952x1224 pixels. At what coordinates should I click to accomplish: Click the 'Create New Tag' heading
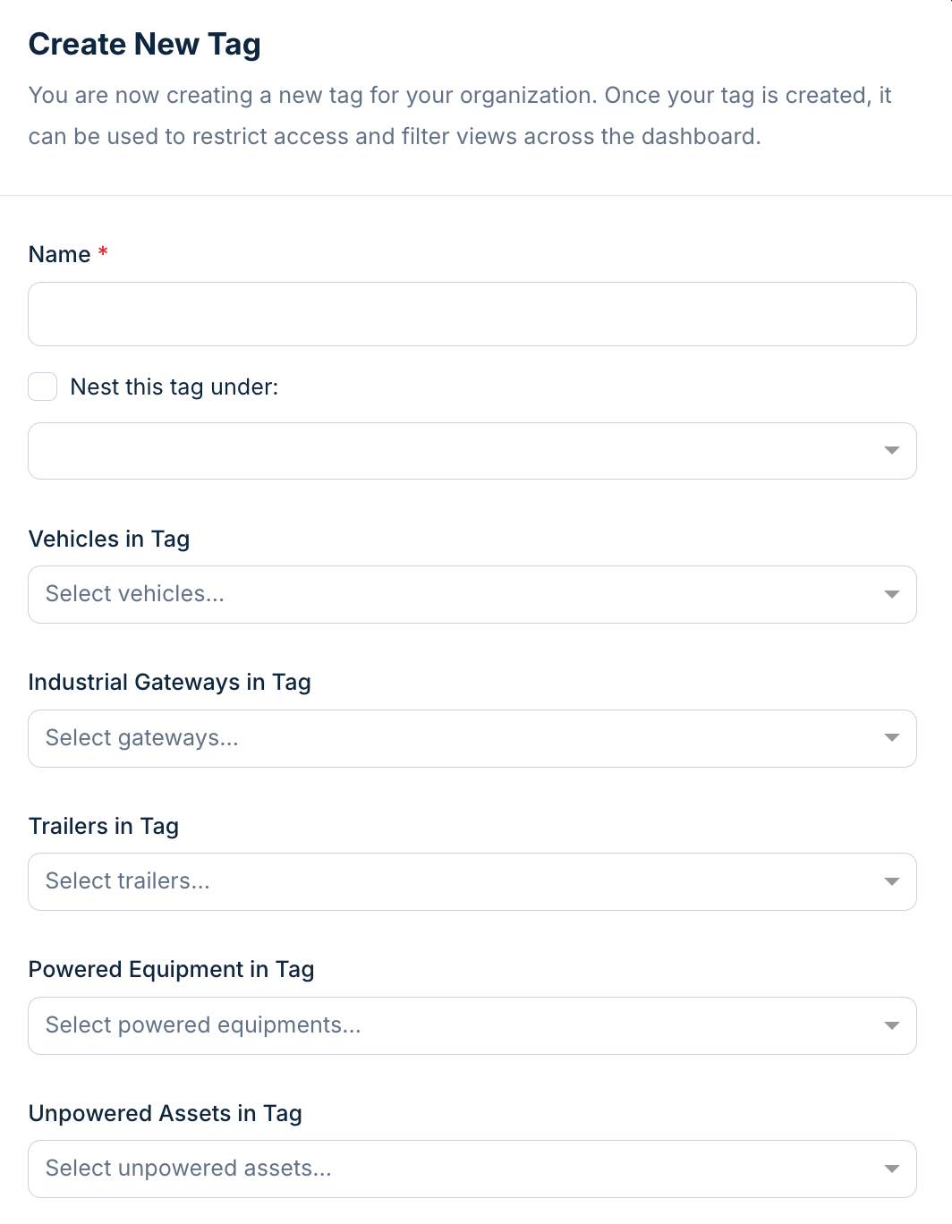[x=145, y=44]
